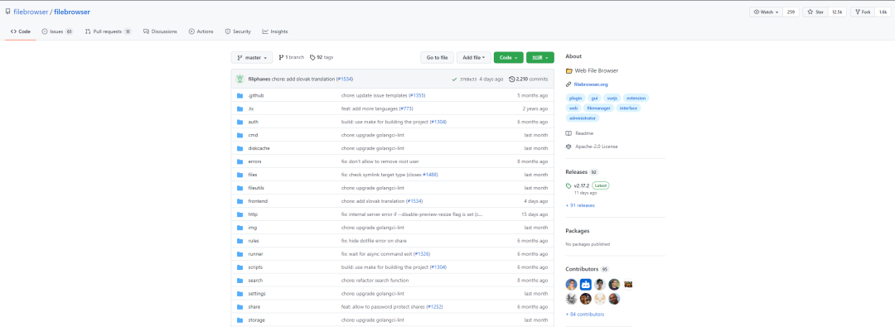Click the Watch eye icon

tap(757, 12)
